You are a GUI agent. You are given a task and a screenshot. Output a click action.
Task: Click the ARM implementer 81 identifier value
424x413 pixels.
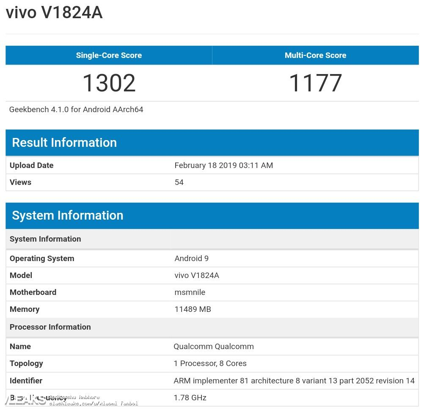[294, 381]
